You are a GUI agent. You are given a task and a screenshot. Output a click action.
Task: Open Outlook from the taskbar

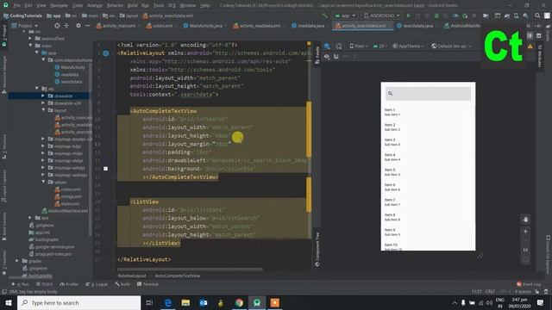click(204, 302)
